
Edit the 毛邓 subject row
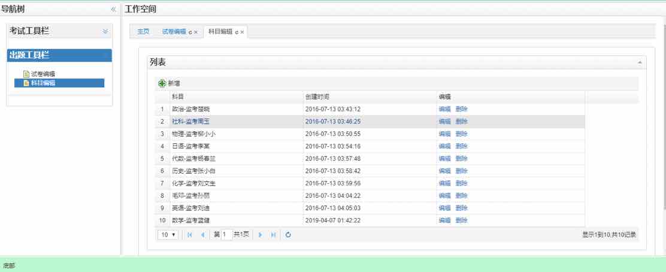click(444, 196)
